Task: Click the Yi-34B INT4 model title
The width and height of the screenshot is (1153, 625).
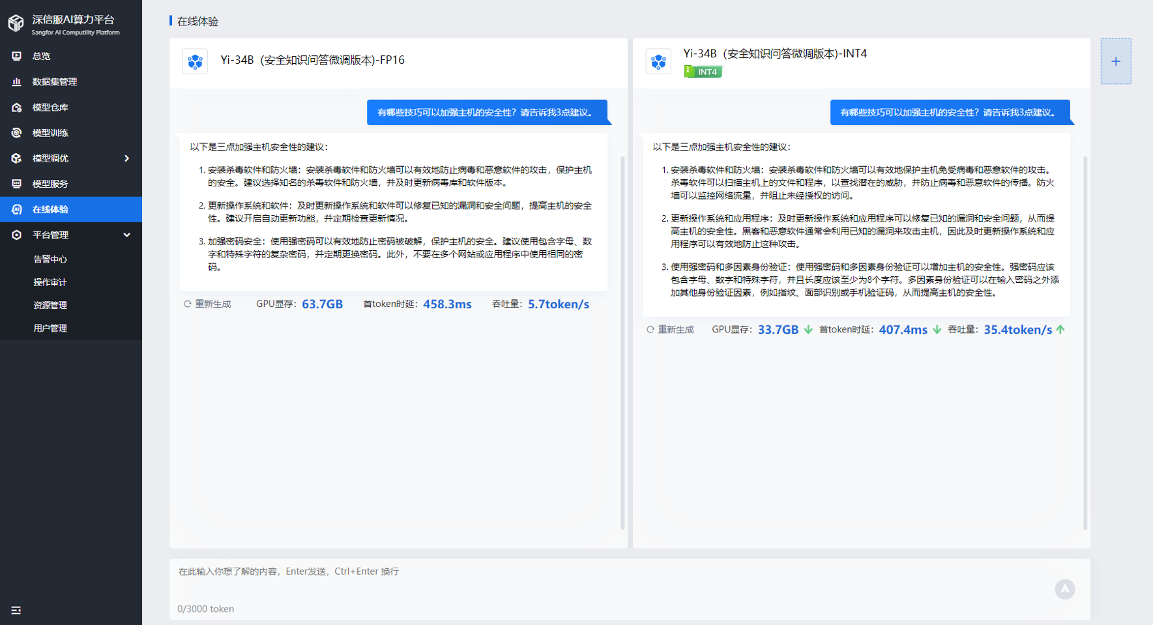Action: click(x=775, y=53)
